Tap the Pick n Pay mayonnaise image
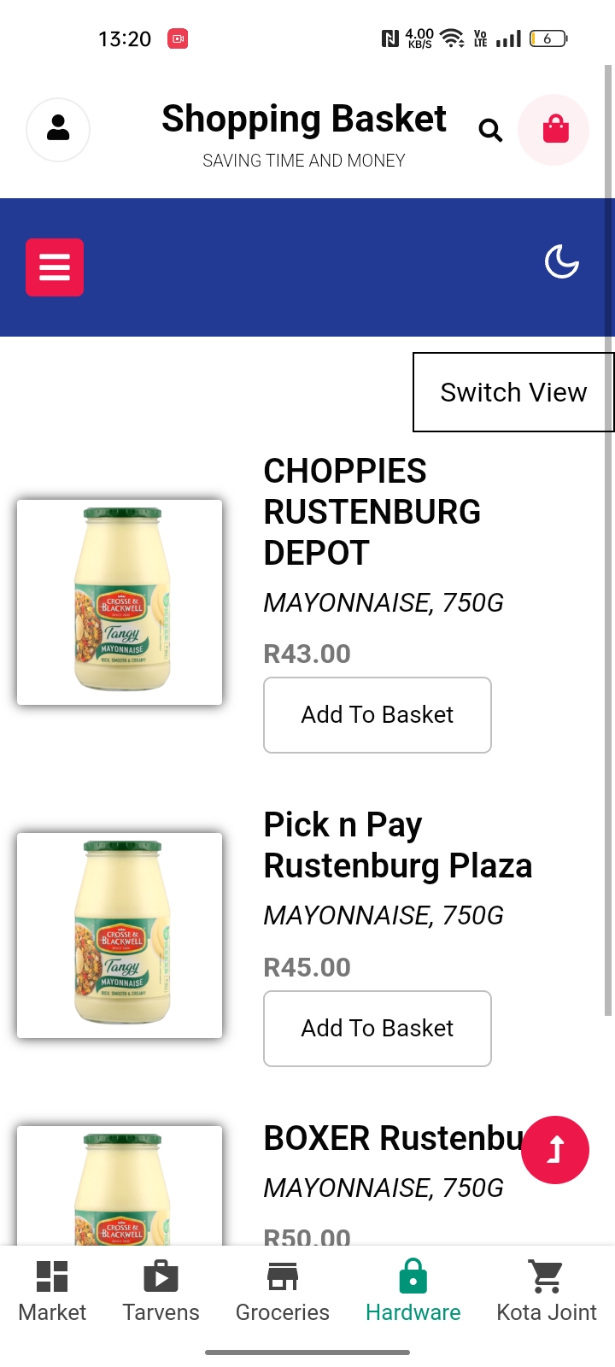This screenshot has width=615, height=1367. (x=120, y=936)
